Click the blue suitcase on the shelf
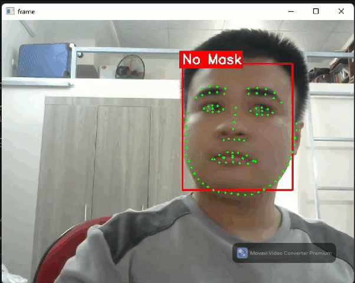 coord(44,61)
